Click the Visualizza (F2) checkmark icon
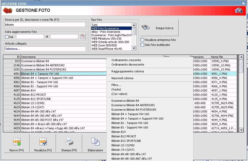This screenshot has height=161, width=248. click(x=43, y=142)
